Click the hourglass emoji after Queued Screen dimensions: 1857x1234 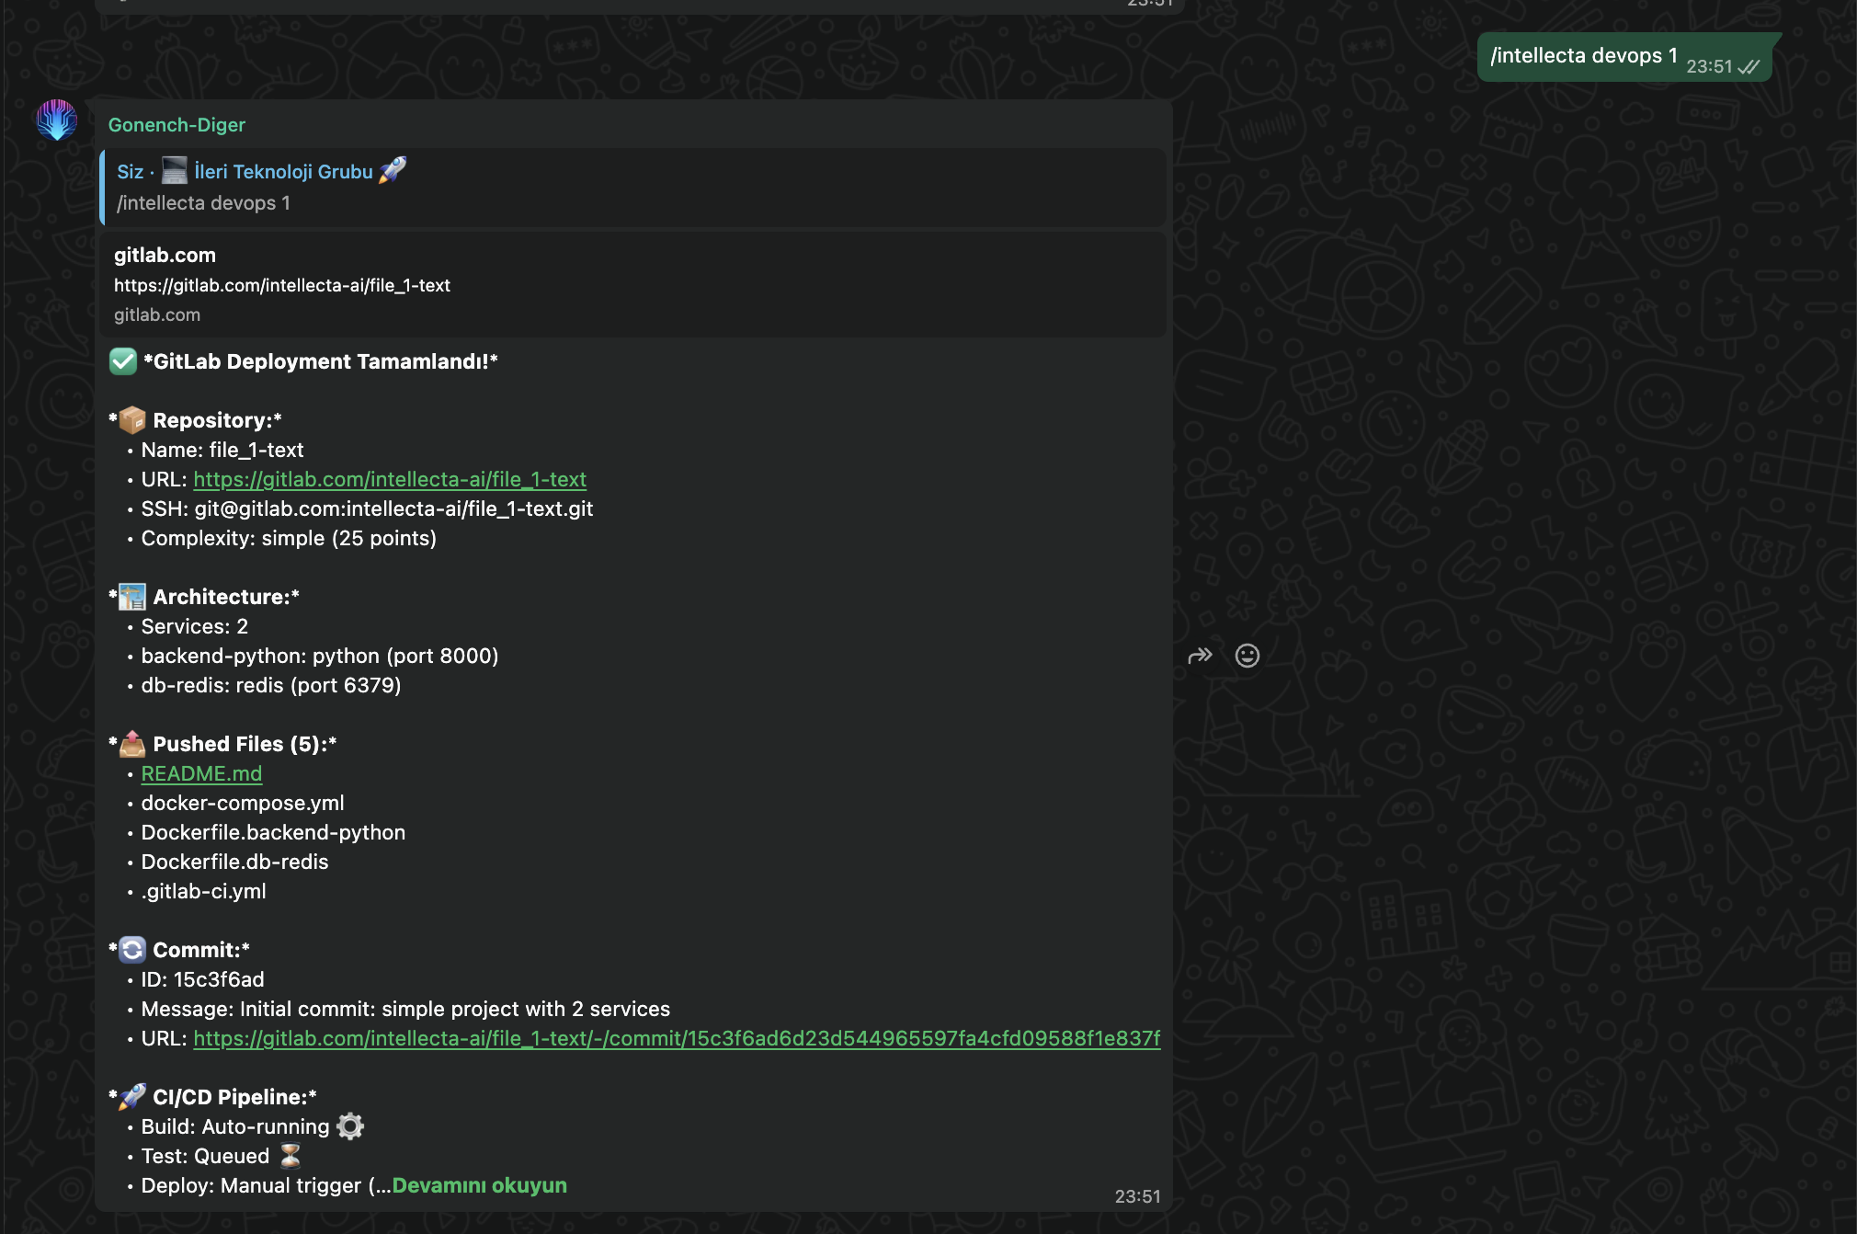[x=291, y=1156]
